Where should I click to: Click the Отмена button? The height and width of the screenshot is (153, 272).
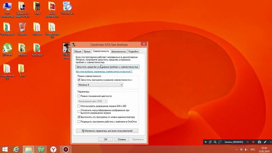(x=122, y=139)
